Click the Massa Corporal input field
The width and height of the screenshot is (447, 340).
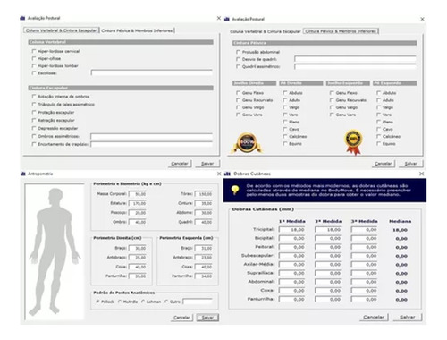pos(138,194)
